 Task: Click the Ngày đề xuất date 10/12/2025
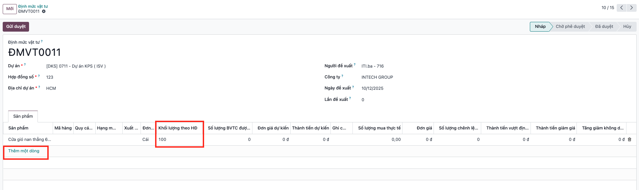(x=372, y=88)
